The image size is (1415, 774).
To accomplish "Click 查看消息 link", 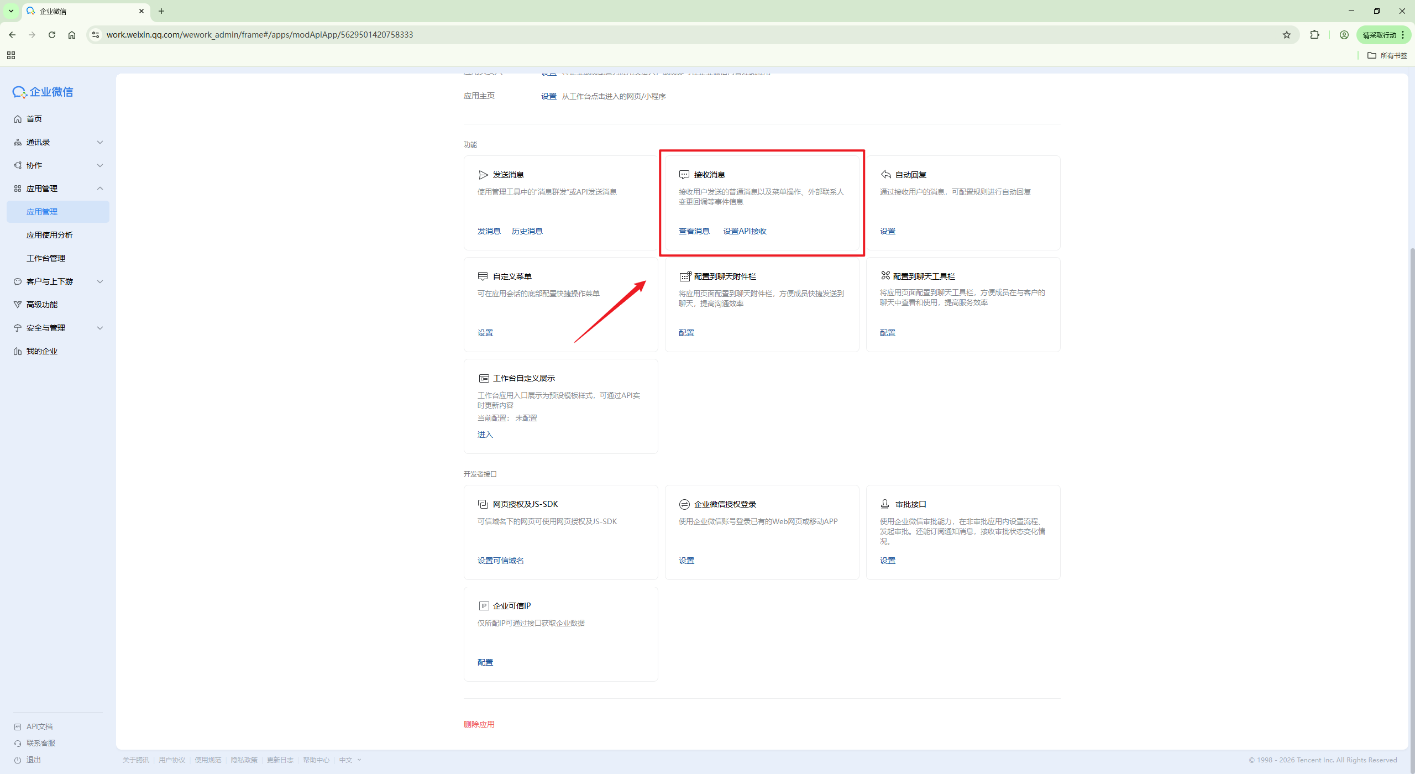I will [694, 231].
